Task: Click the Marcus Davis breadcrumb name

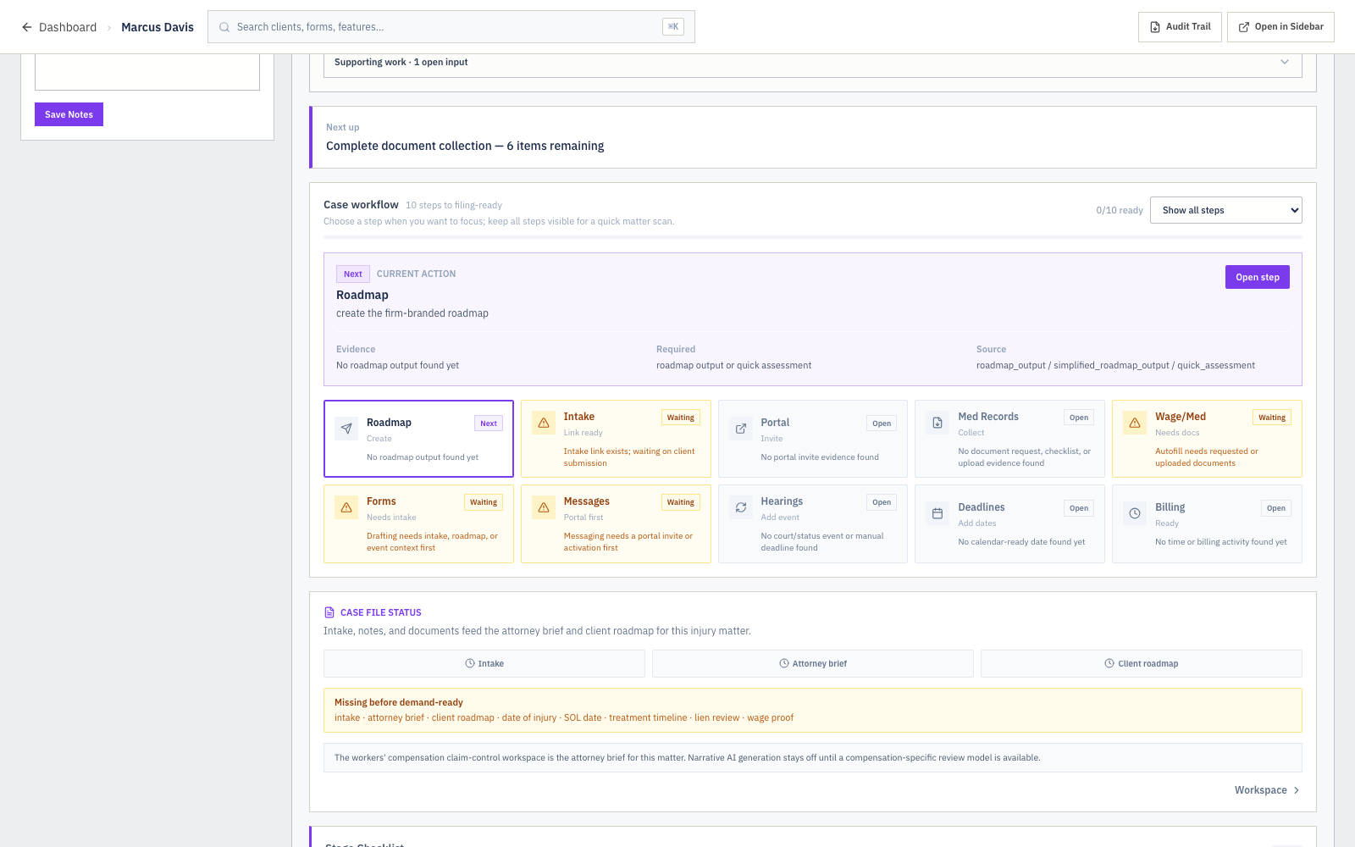Action: tap(158, 27)
